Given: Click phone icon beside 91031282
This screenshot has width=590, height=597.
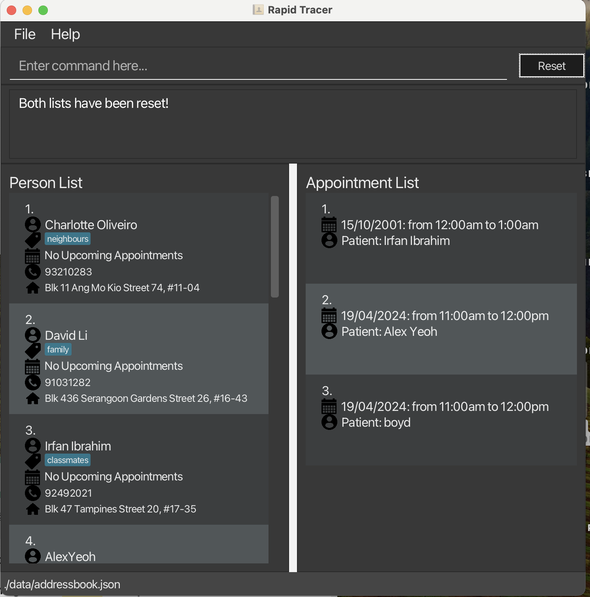Looking at the screenshot, I should 33,382.
